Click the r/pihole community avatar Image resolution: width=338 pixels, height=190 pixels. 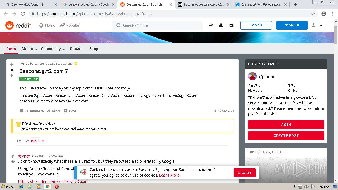click(252, 76)
